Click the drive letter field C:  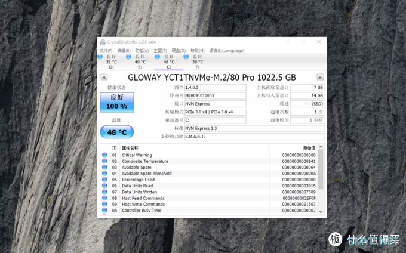215,121
